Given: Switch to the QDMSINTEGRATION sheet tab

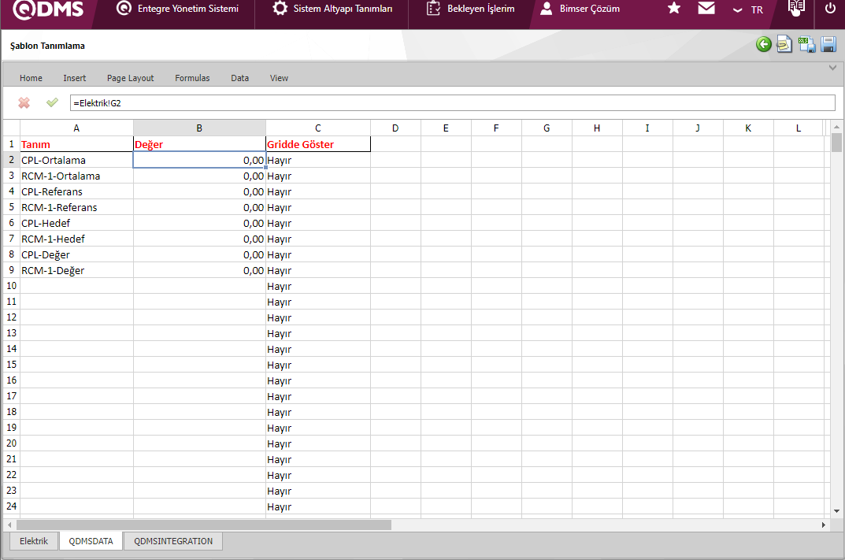Looking at the screenshot, I should pos(173,541).
